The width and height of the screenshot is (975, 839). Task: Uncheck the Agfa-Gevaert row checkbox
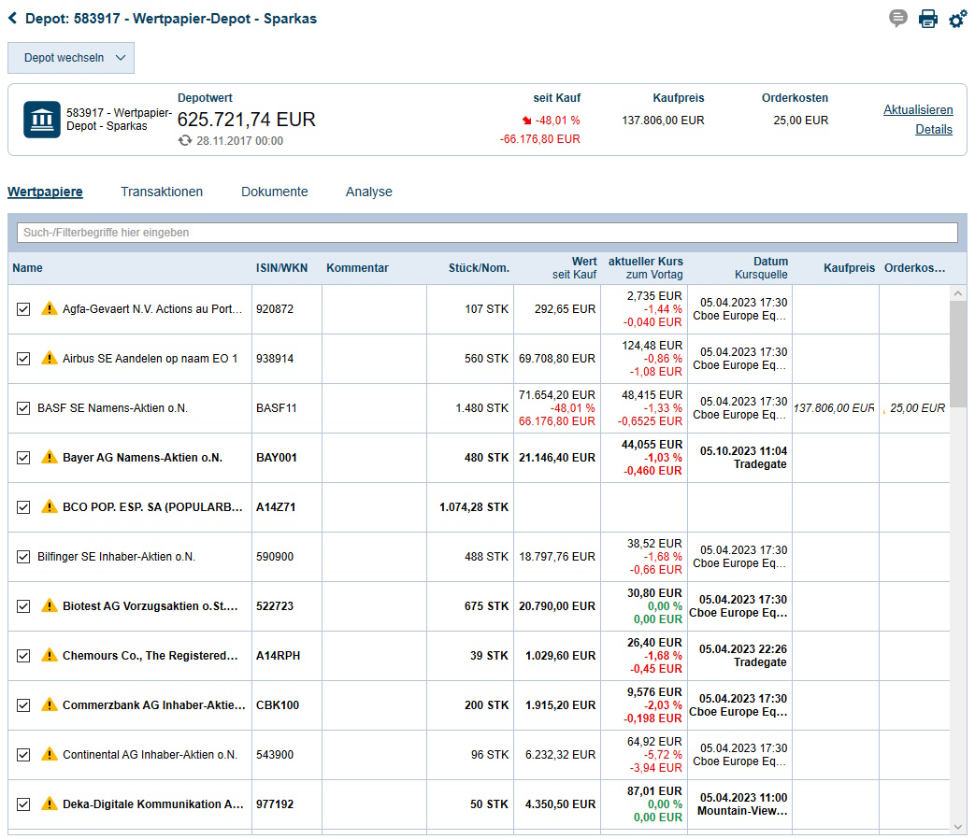(23, 309)
